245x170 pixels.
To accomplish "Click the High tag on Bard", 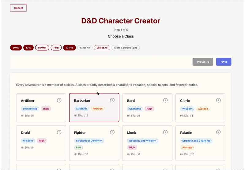I will (x=149, y=109).
